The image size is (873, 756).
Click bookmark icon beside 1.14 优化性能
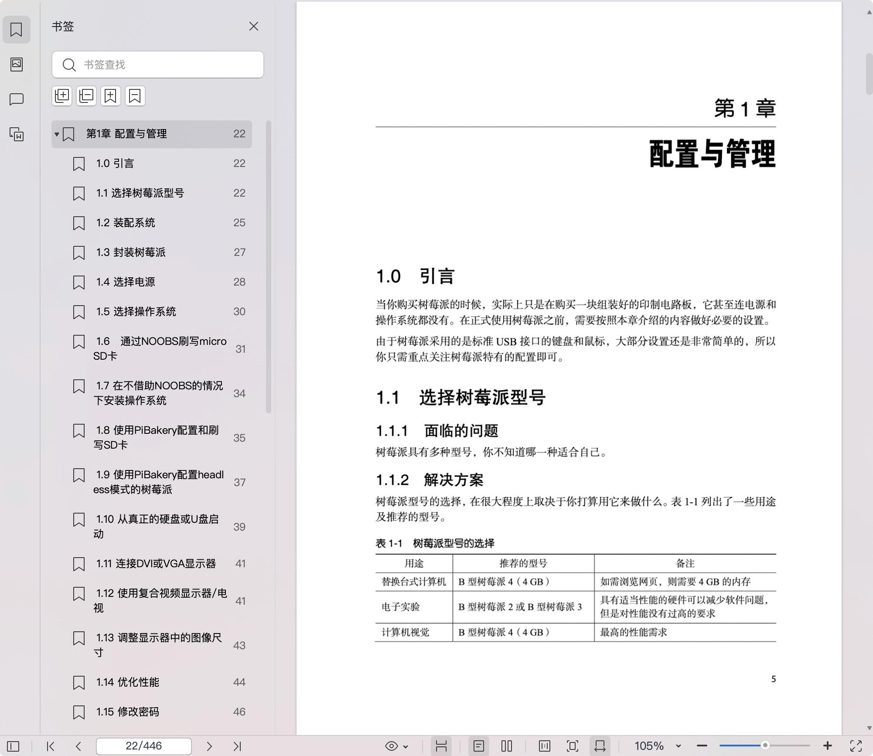tap(78, 682)
